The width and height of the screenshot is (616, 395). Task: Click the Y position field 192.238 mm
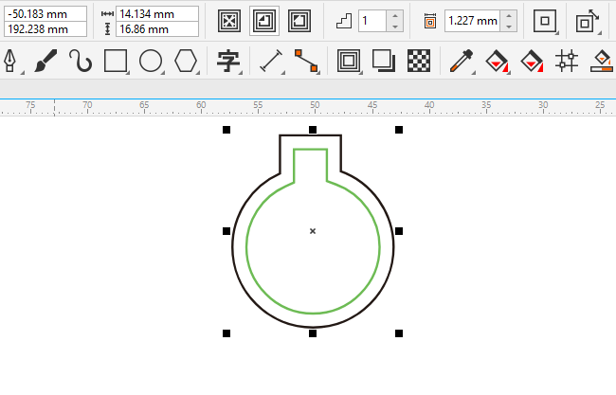click(45, 29)
